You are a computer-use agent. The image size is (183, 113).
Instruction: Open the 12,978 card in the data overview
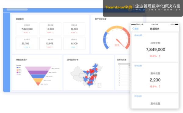click(51, 43)
